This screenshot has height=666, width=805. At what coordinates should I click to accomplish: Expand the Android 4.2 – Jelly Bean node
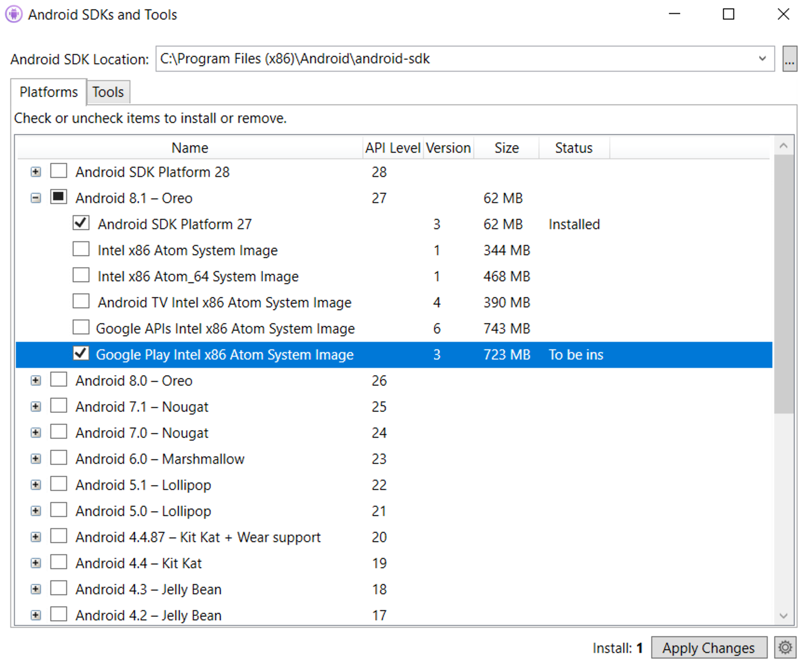[35, 615]
